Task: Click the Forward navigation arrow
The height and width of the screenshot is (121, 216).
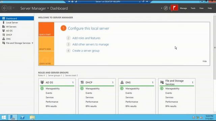Action: point(10,8)
